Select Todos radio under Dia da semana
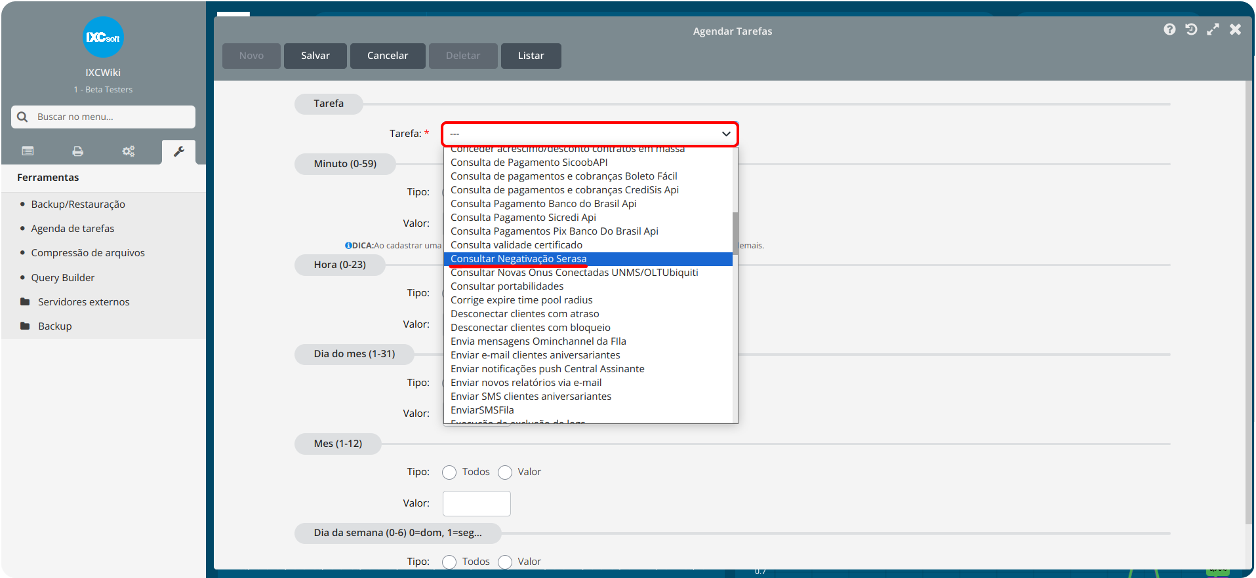Viewport: 1256px width, 578px height. 449,562
